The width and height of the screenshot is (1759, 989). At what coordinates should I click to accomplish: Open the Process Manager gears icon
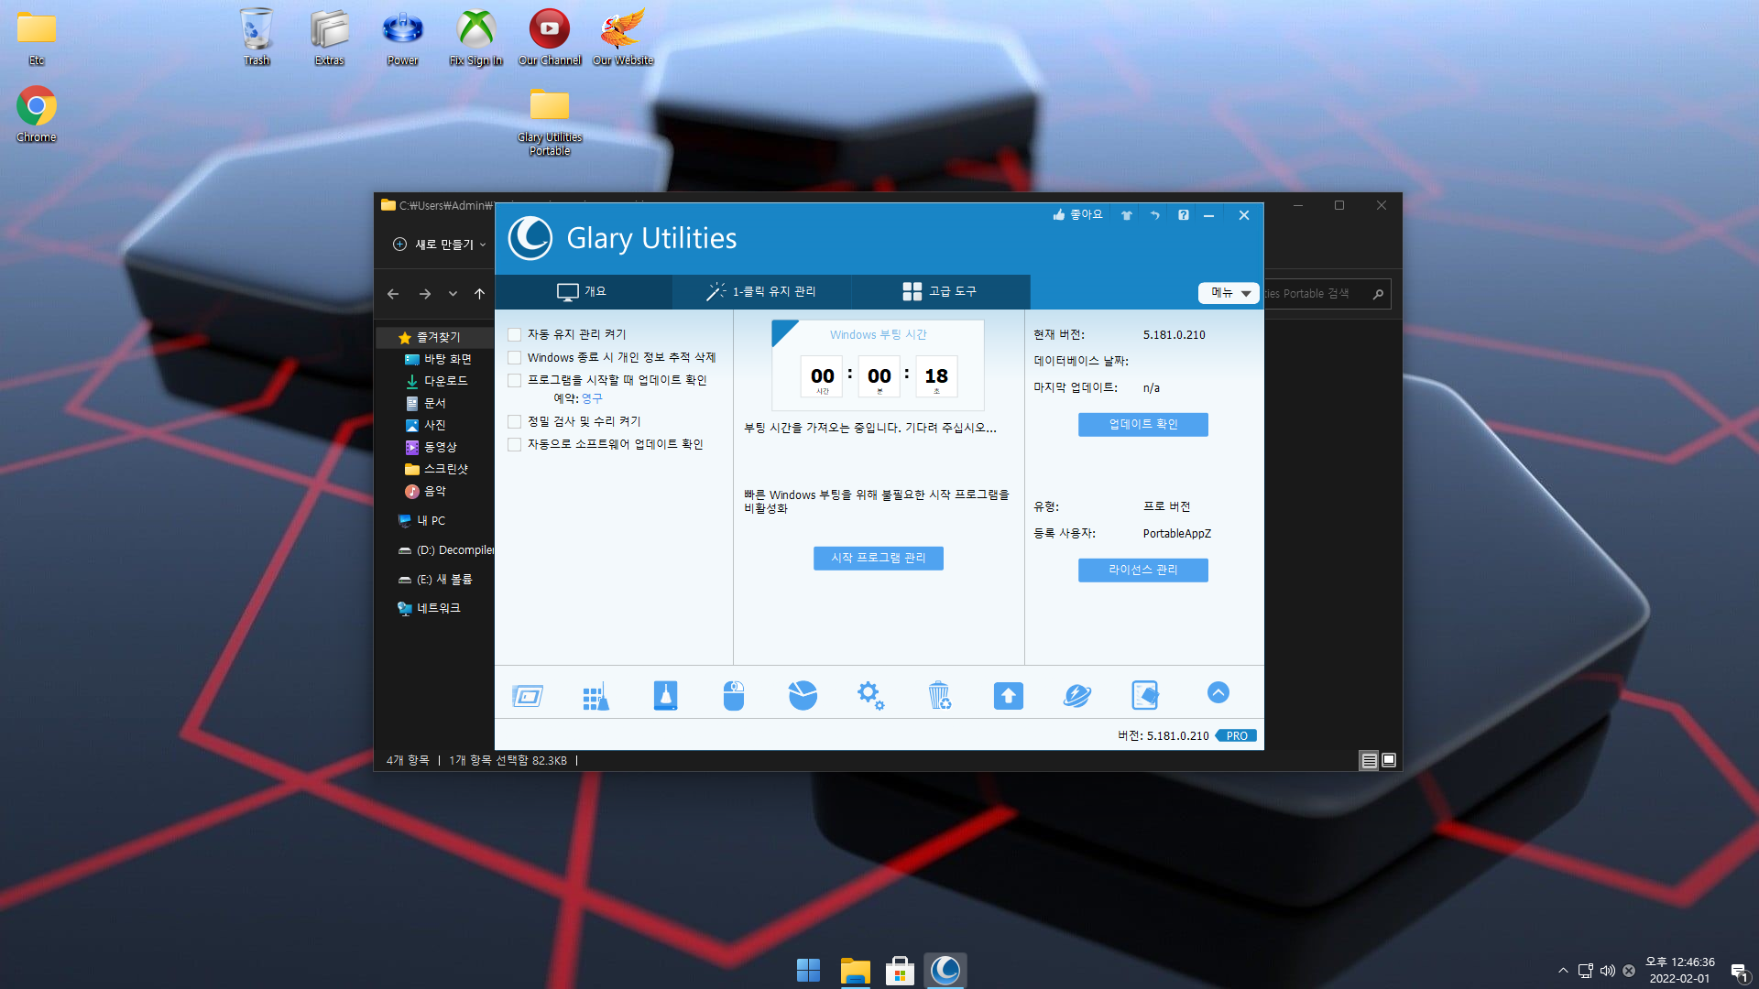tap(870, 696)
